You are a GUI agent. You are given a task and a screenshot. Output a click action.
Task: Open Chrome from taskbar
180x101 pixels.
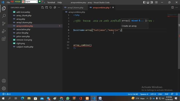click(61, 98)
